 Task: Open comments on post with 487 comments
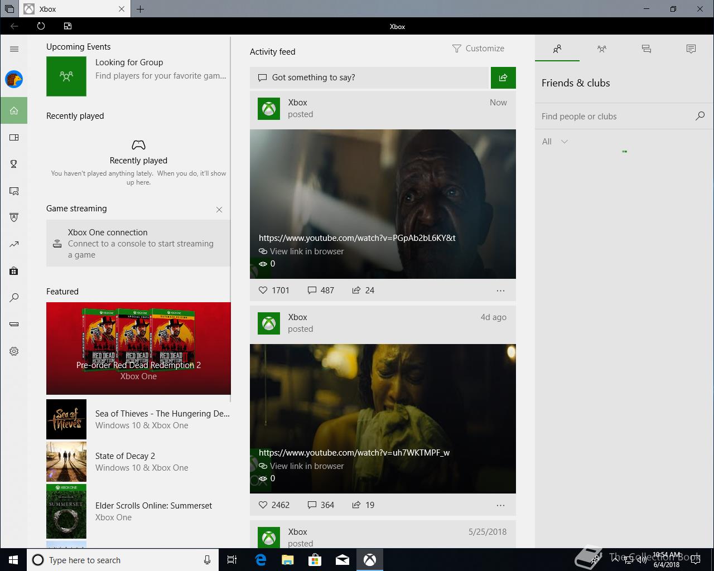pyautogui.click(x=321, y=290)
